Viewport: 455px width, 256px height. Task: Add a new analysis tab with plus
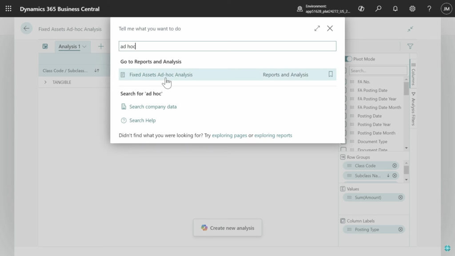tap(101, 46)
